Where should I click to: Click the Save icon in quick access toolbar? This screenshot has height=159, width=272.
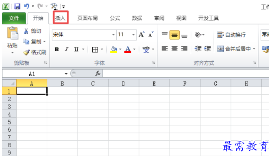click(x=17, y=7)
